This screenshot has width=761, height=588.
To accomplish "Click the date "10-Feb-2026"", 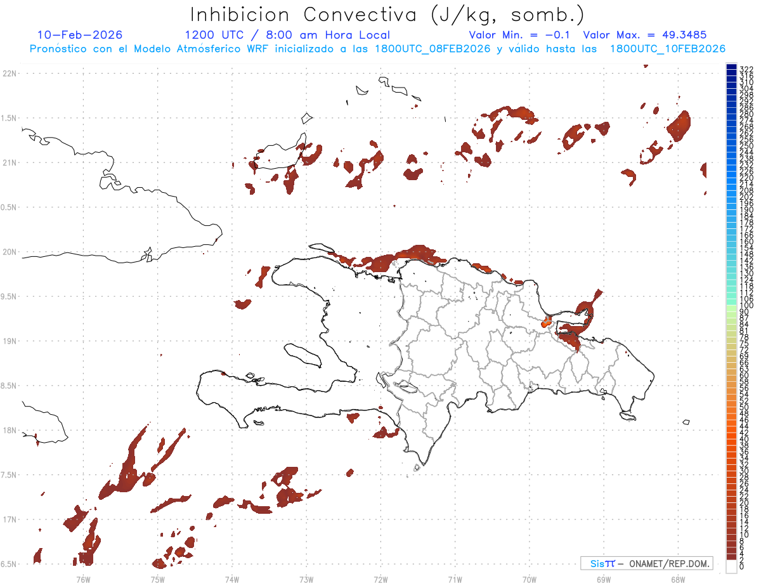I will (80, 35).
